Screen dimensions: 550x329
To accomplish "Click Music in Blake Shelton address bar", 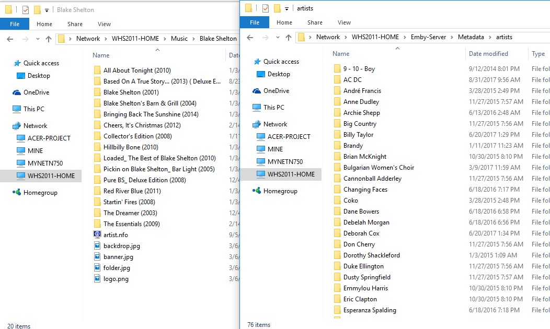I will 179,39.
